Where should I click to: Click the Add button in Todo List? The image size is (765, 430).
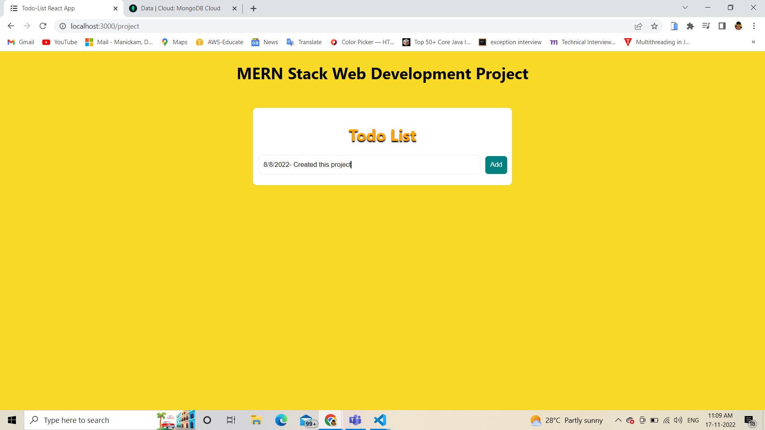(496, 165)
